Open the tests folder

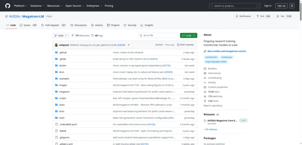pyautogui.click(x=61, y=111)
